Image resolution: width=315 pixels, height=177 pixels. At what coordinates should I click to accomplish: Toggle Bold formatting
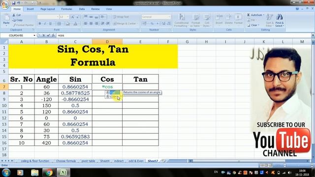pos(40,24)
